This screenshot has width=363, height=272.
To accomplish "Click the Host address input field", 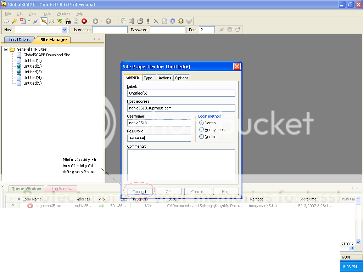I will pyautogui.click(x=181, y=108).
